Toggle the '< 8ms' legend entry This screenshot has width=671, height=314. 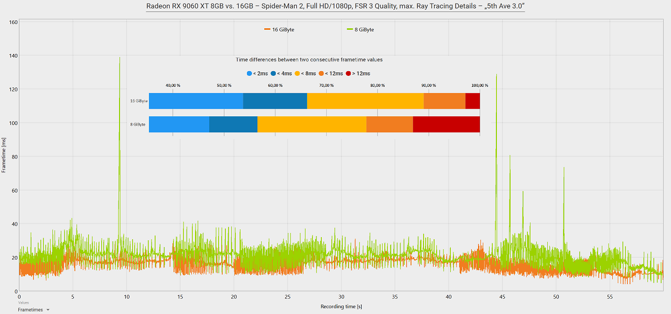pos(305,74)
